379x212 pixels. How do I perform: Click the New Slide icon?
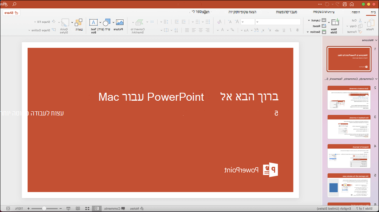click(335, 22)
